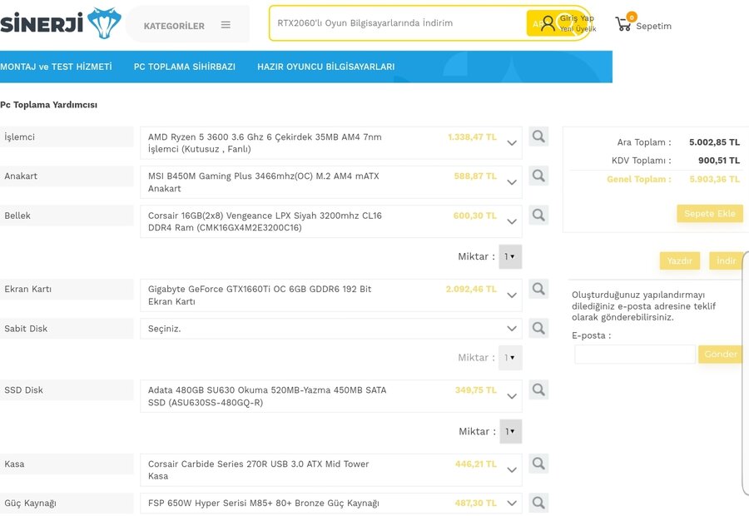Viewport: 749px width, 516px height.
Task: Click the 588,87 TL motherboard price
Action: pyautogui.click(x=475, y=176)
